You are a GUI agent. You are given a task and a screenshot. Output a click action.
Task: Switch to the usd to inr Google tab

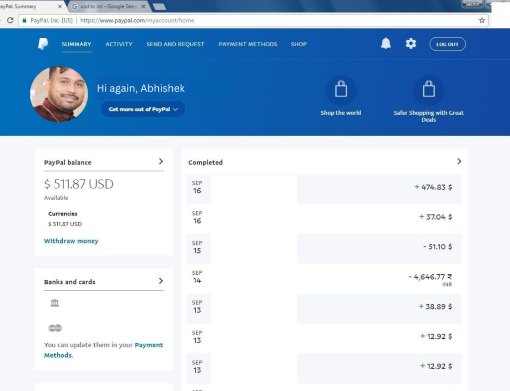[108, 6]
